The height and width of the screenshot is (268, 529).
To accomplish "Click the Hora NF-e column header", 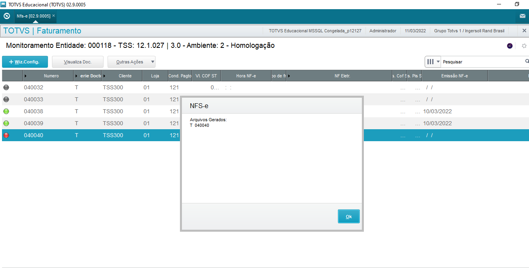I will (246, 76).
